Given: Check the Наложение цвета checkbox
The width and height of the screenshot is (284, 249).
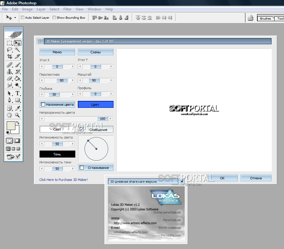Looking at the screenshot, I should point(43,105).
